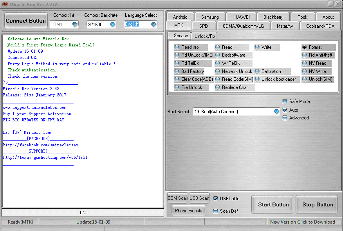
Task: Open the About tab
Action: click(x=328, y=17)
